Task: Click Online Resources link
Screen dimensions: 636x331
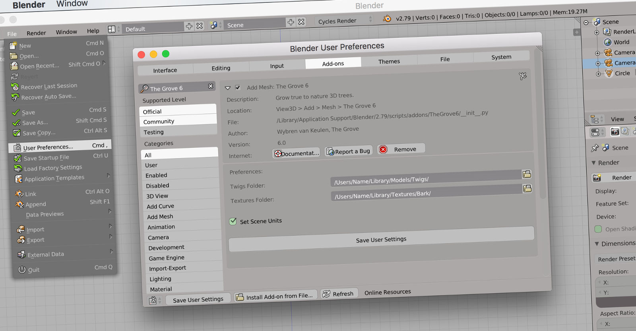Action: click(x=388, y=292)
